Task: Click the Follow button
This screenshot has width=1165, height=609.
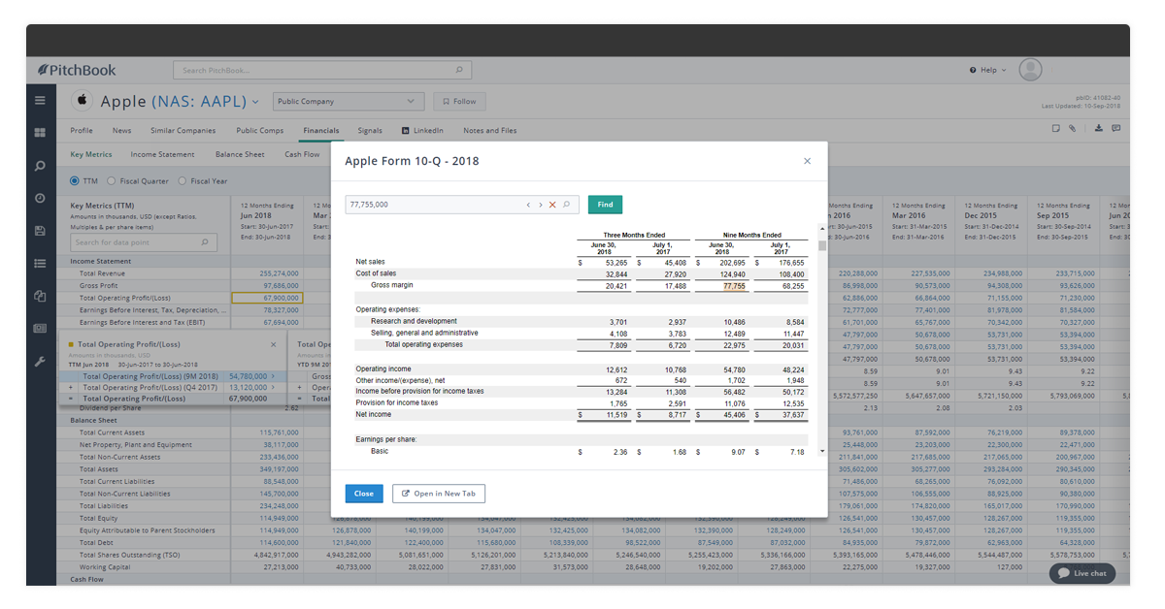Action: click(x=460, y=101)
